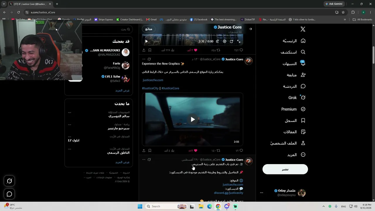Open Chat (الدردشة) in the sidebar
This screenshot has width=375, height=211.
tap(294, 86)
